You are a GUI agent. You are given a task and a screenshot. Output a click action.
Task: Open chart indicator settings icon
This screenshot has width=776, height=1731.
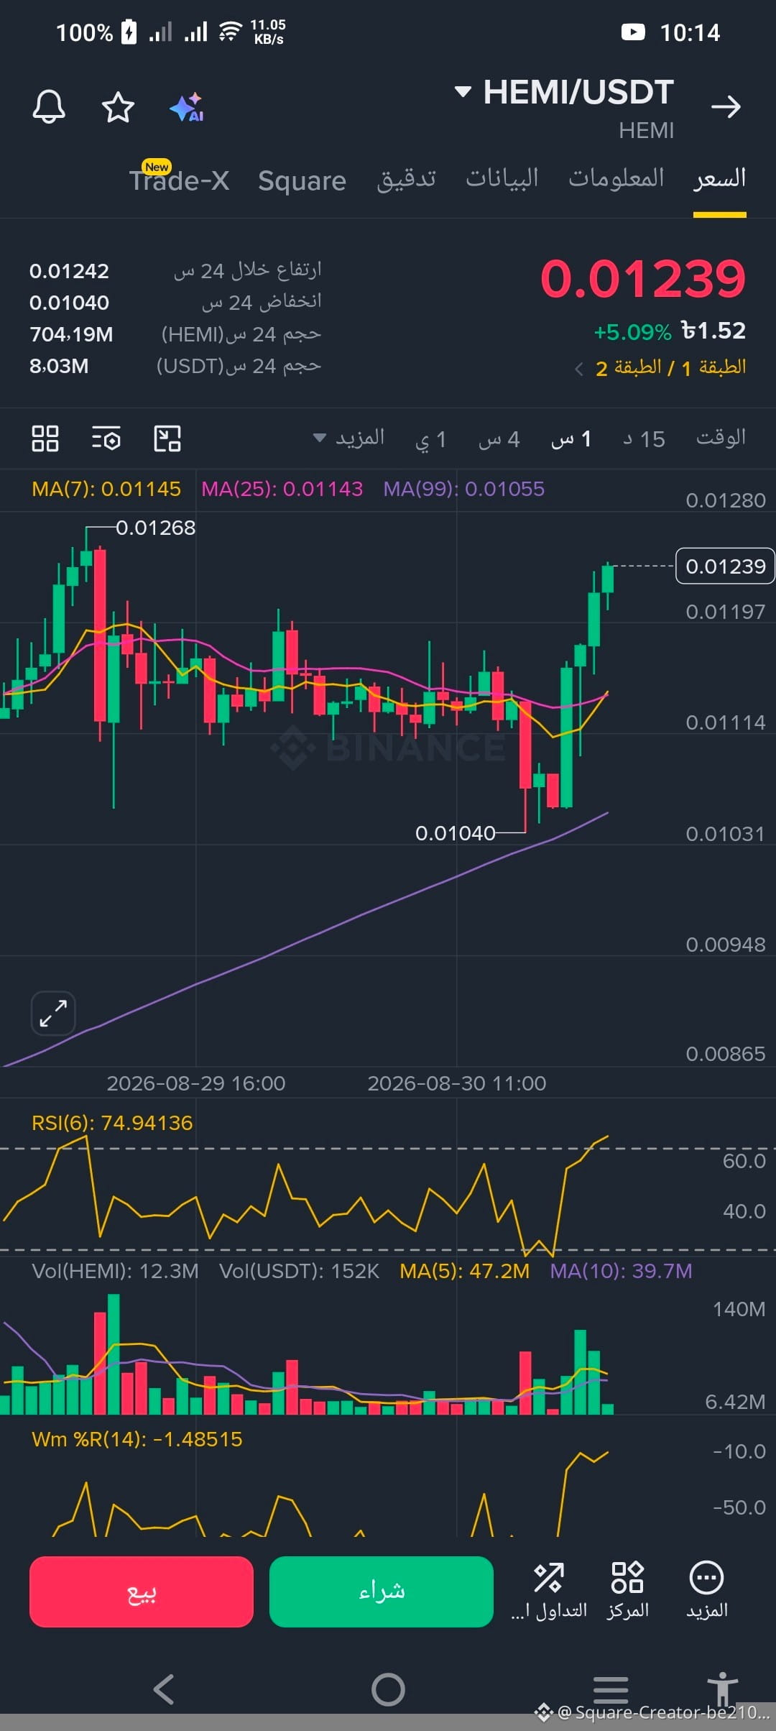pos(106,439)
